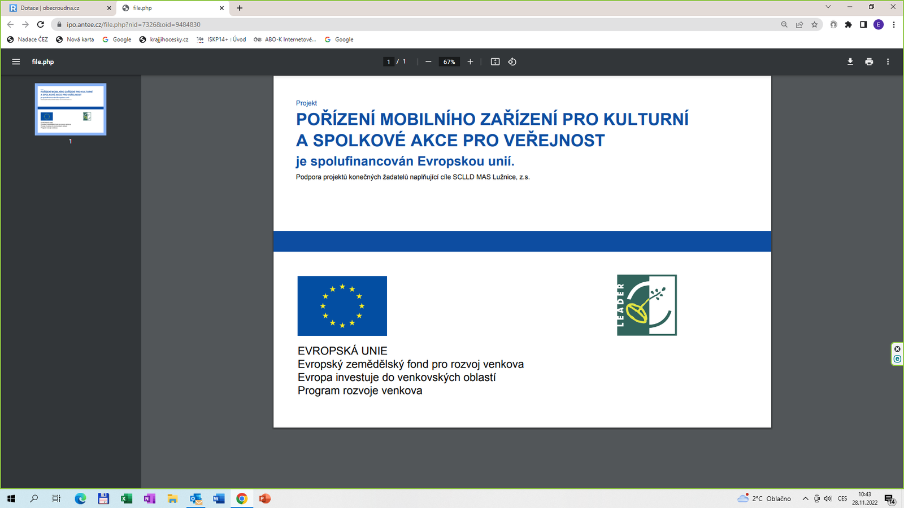Download the PDF file
This screenshot has width=904, height=508.
[x=850, y=62]
